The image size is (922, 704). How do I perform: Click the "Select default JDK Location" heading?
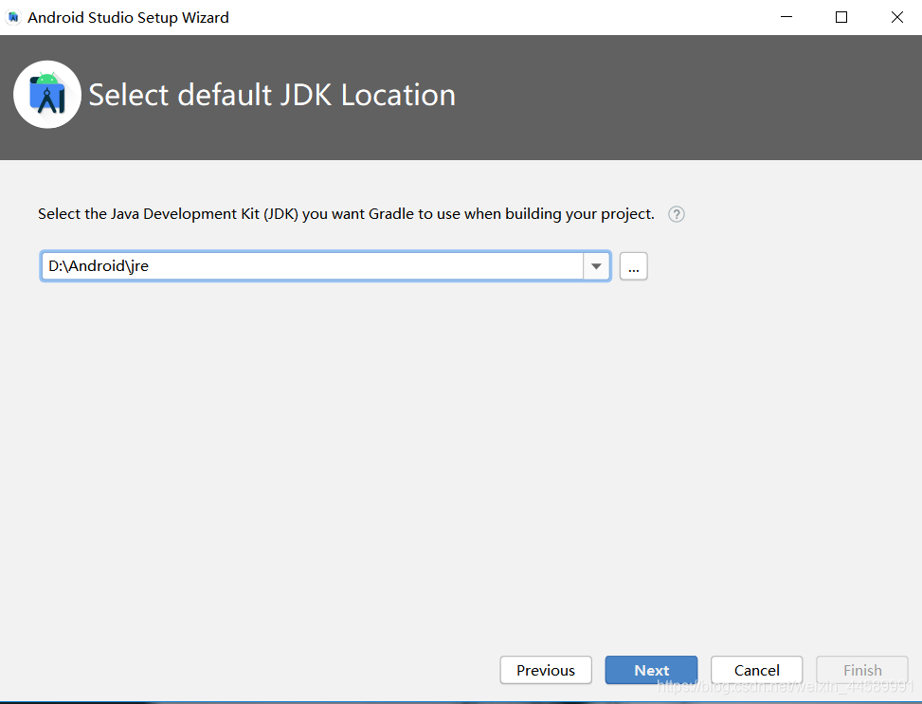coord(272,95)
